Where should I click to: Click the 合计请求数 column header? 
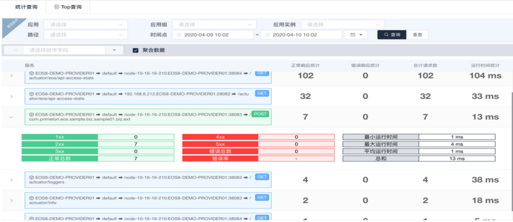[425, 65]
